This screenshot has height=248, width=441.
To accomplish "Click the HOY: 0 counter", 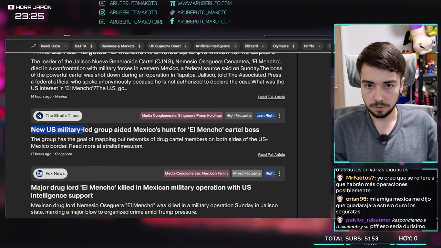I will tap(408, 238).
